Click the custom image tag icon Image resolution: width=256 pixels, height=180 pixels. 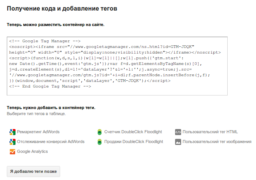178,142
